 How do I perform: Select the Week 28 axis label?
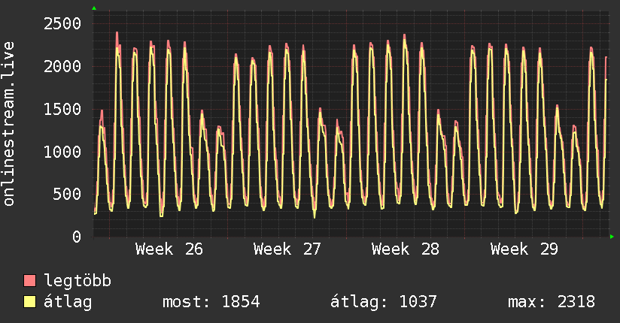(406, 249)
